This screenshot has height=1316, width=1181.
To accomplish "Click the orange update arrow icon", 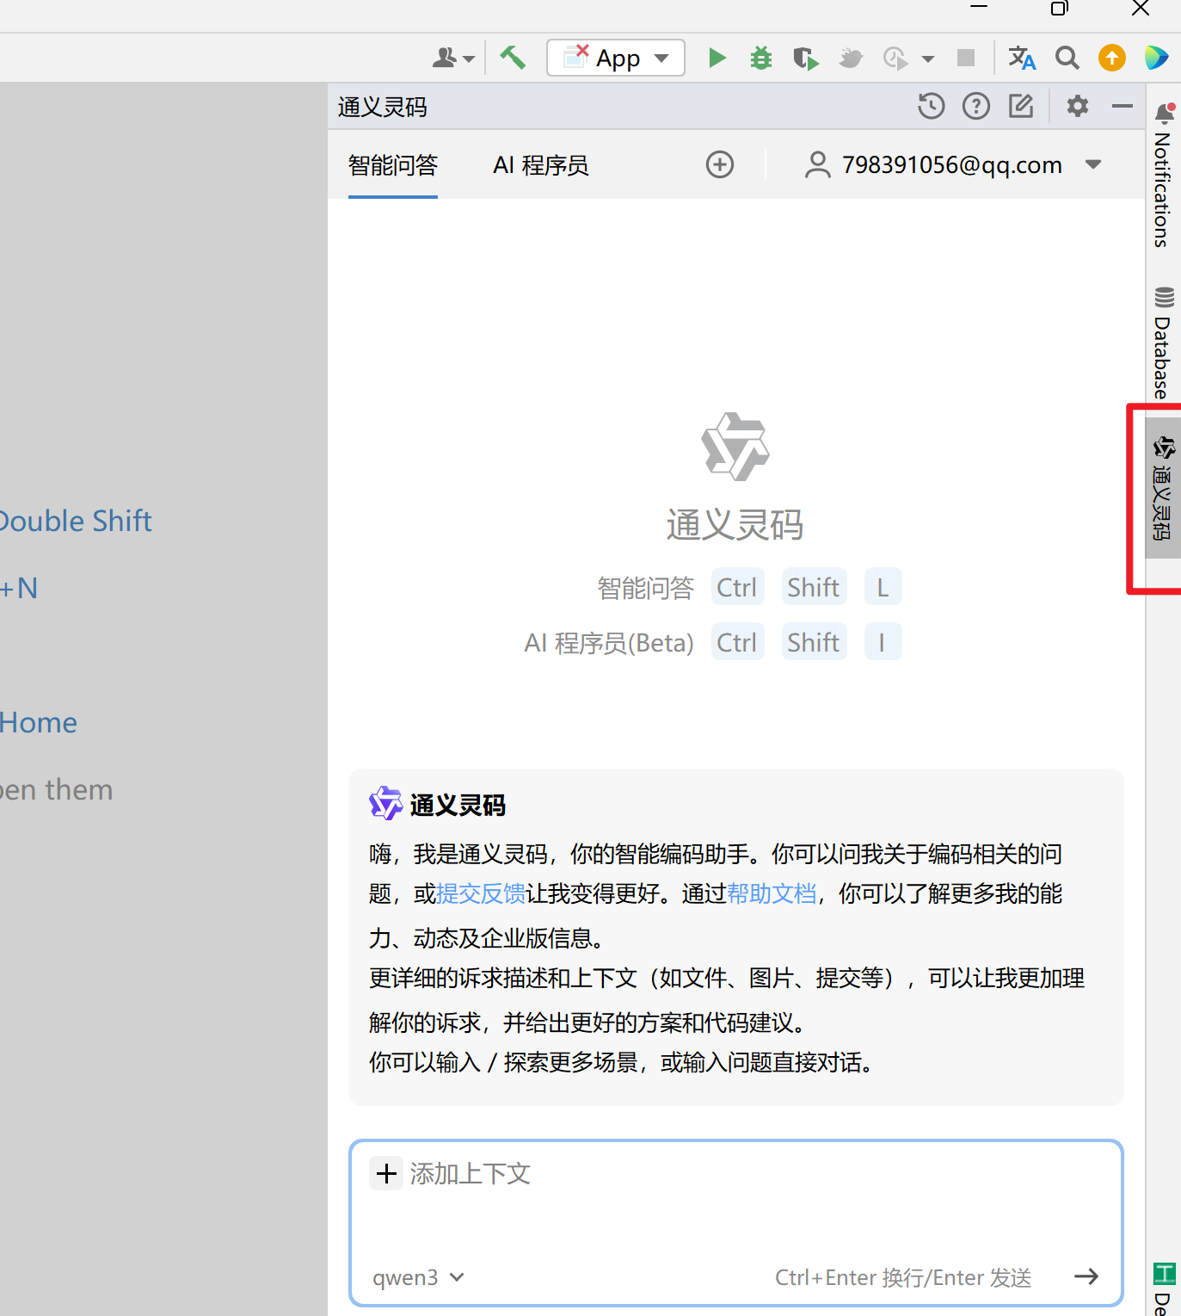I will coord(1112,58).
